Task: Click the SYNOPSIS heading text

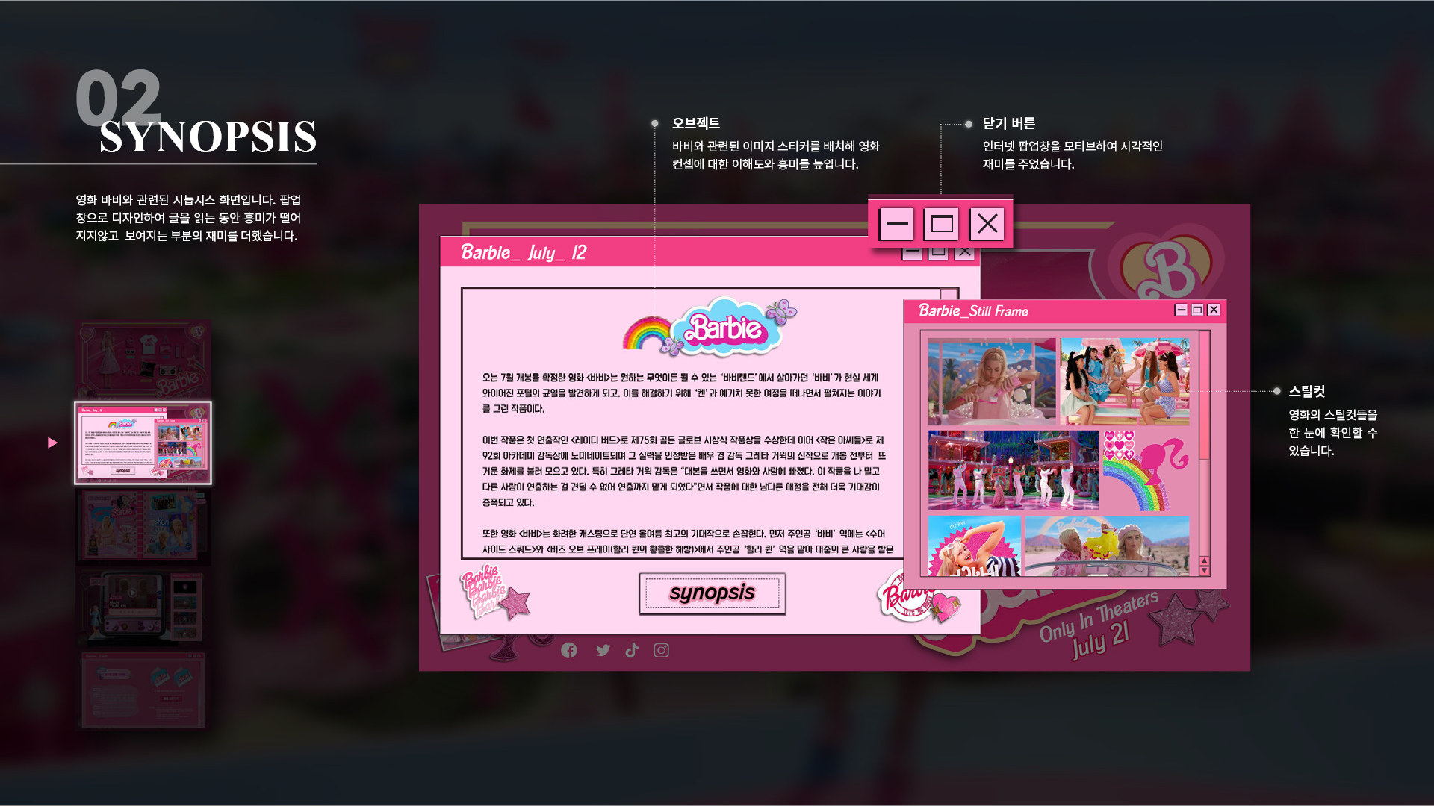Action: tap(208, 137)
